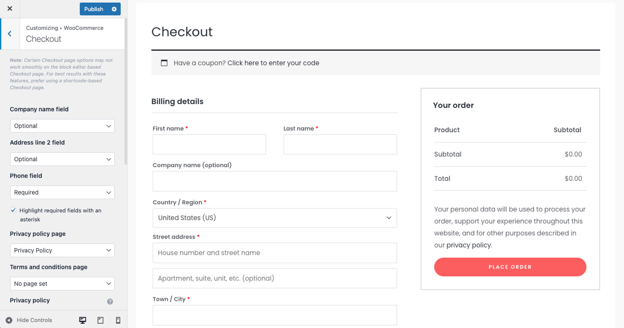Go back using the blue back arrow
The width and height of the screenshot is (624, 328).
pos(9,33)
